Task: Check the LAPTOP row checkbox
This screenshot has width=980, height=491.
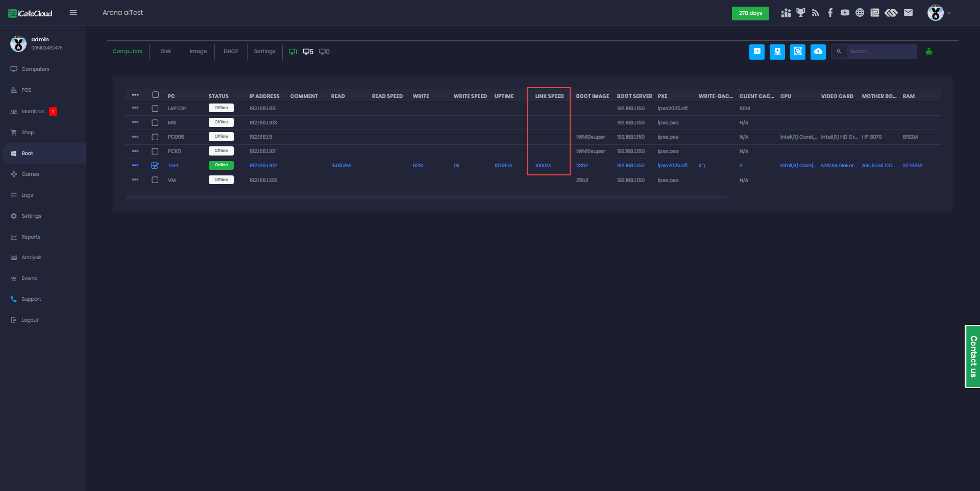Action: pyautogui.click(x=155, y=109)
